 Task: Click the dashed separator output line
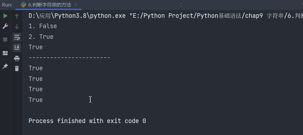[69, 58]
